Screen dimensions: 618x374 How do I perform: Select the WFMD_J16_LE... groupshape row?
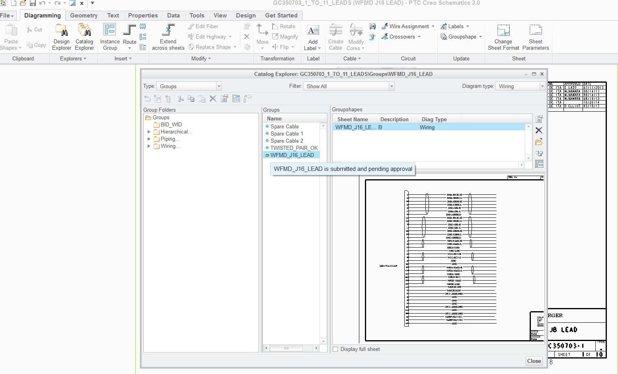point(429,128)
